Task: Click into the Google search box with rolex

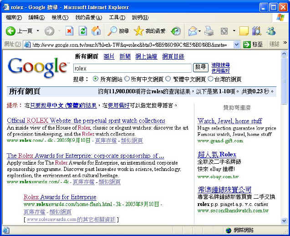Action: [132, 68]
